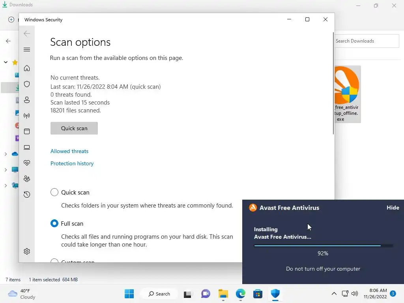Click '1 item selected 684 MB' status text

click(x=53, y=280)
